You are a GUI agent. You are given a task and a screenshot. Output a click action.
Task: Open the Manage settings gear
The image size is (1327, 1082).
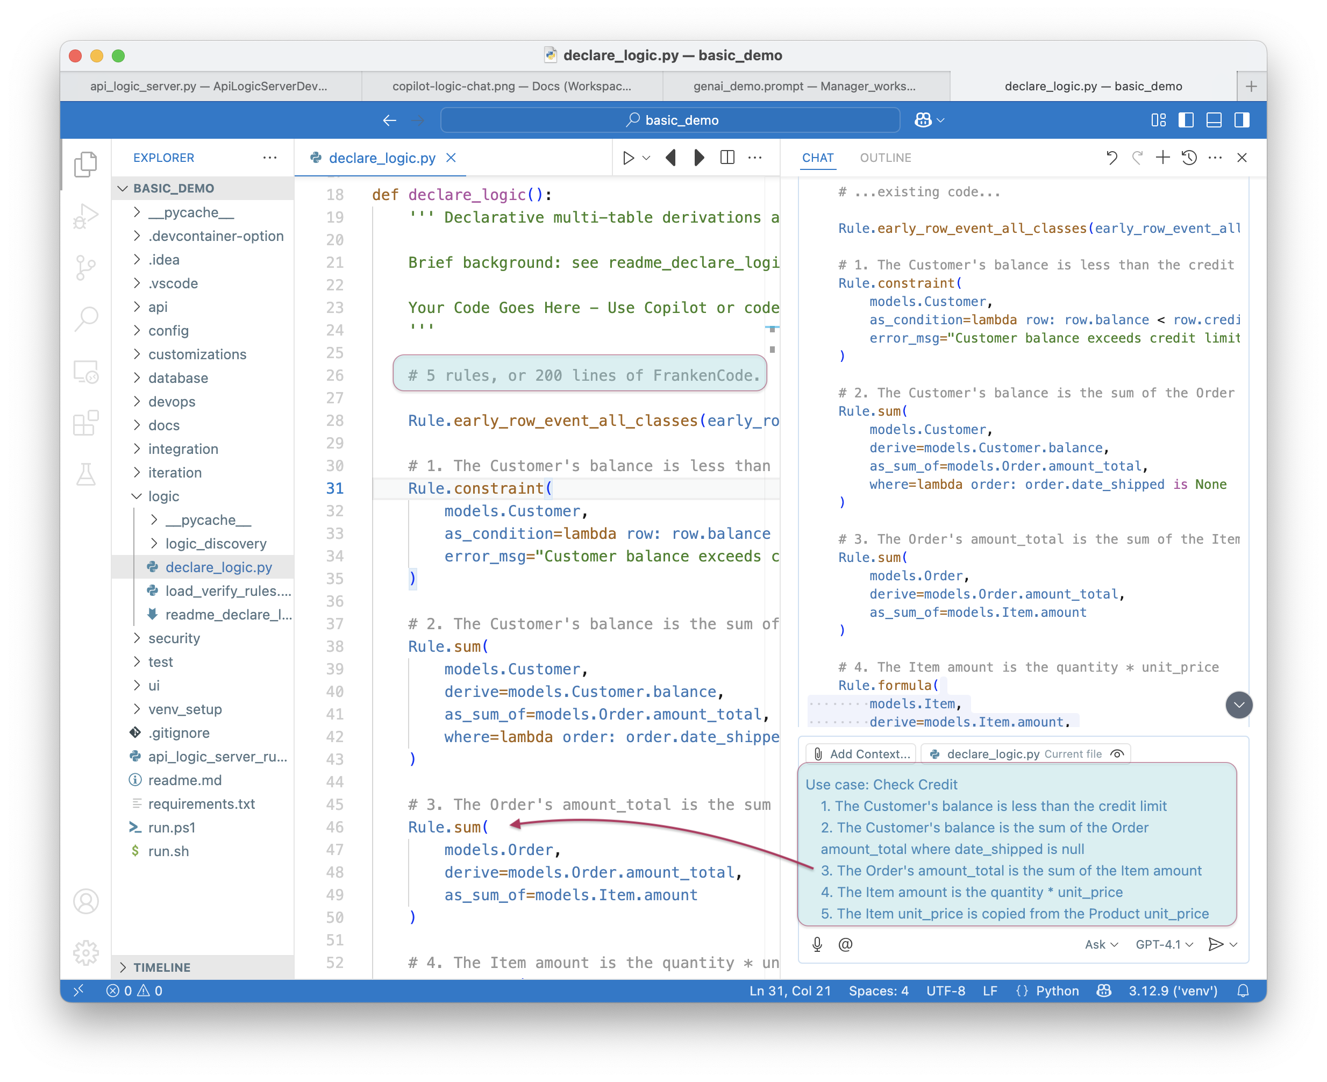click(x=86, y=952)
